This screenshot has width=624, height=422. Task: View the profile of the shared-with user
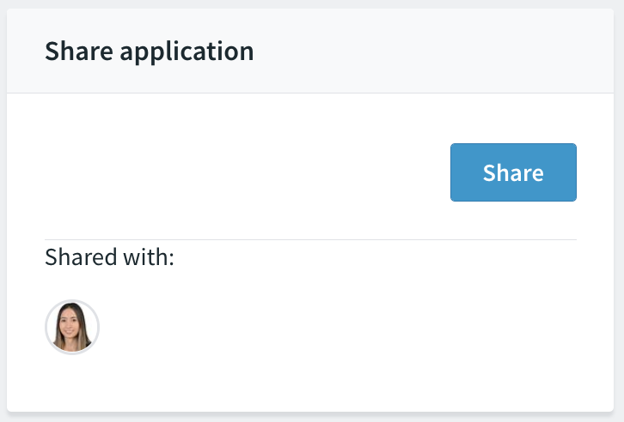pyautogui.click(x=72, y=327)
